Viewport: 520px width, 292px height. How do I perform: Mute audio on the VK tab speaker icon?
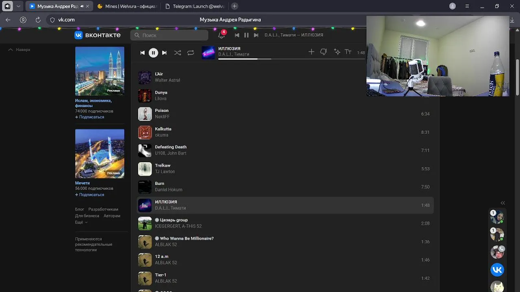[82, 6]
